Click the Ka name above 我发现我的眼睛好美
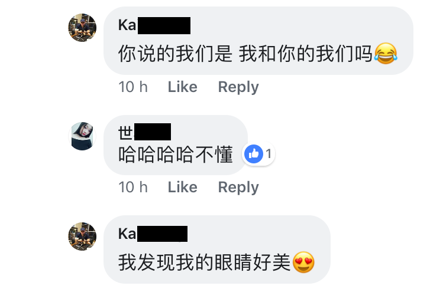The image size is (443, 289). click(153, 234)
